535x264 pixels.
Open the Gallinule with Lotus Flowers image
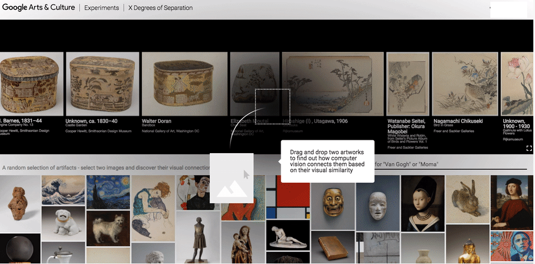click(517, 84)
